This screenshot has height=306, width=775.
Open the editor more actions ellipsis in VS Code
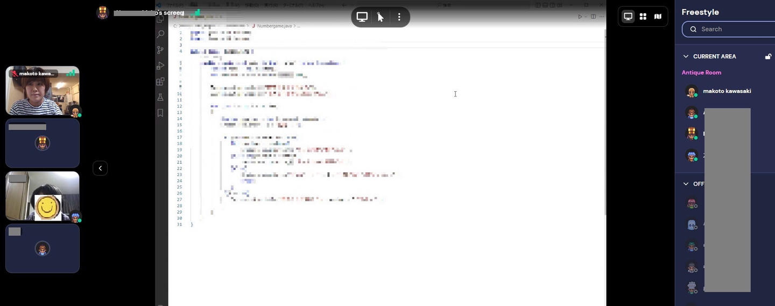602,17
